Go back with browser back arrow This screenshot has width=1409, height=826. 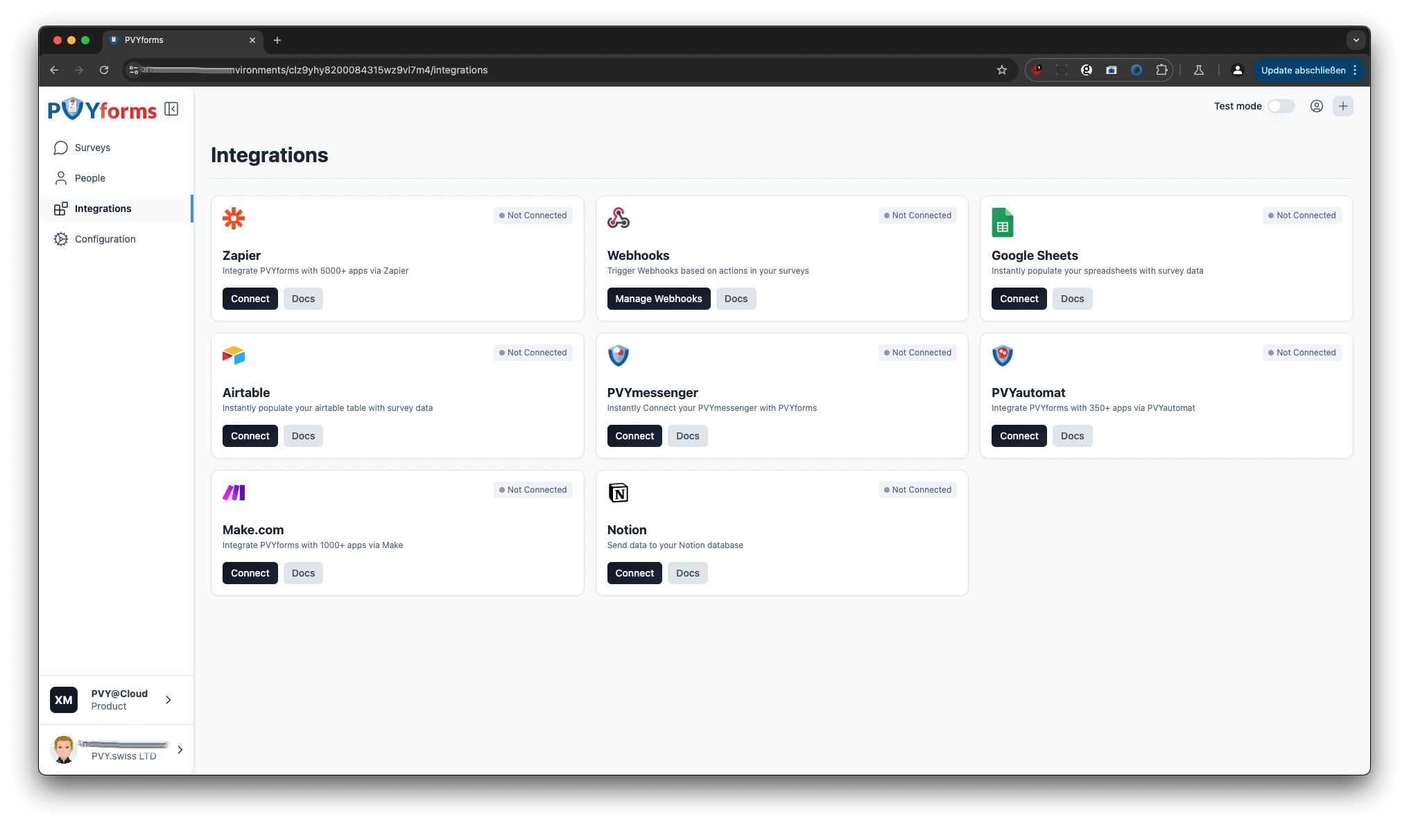54,70
